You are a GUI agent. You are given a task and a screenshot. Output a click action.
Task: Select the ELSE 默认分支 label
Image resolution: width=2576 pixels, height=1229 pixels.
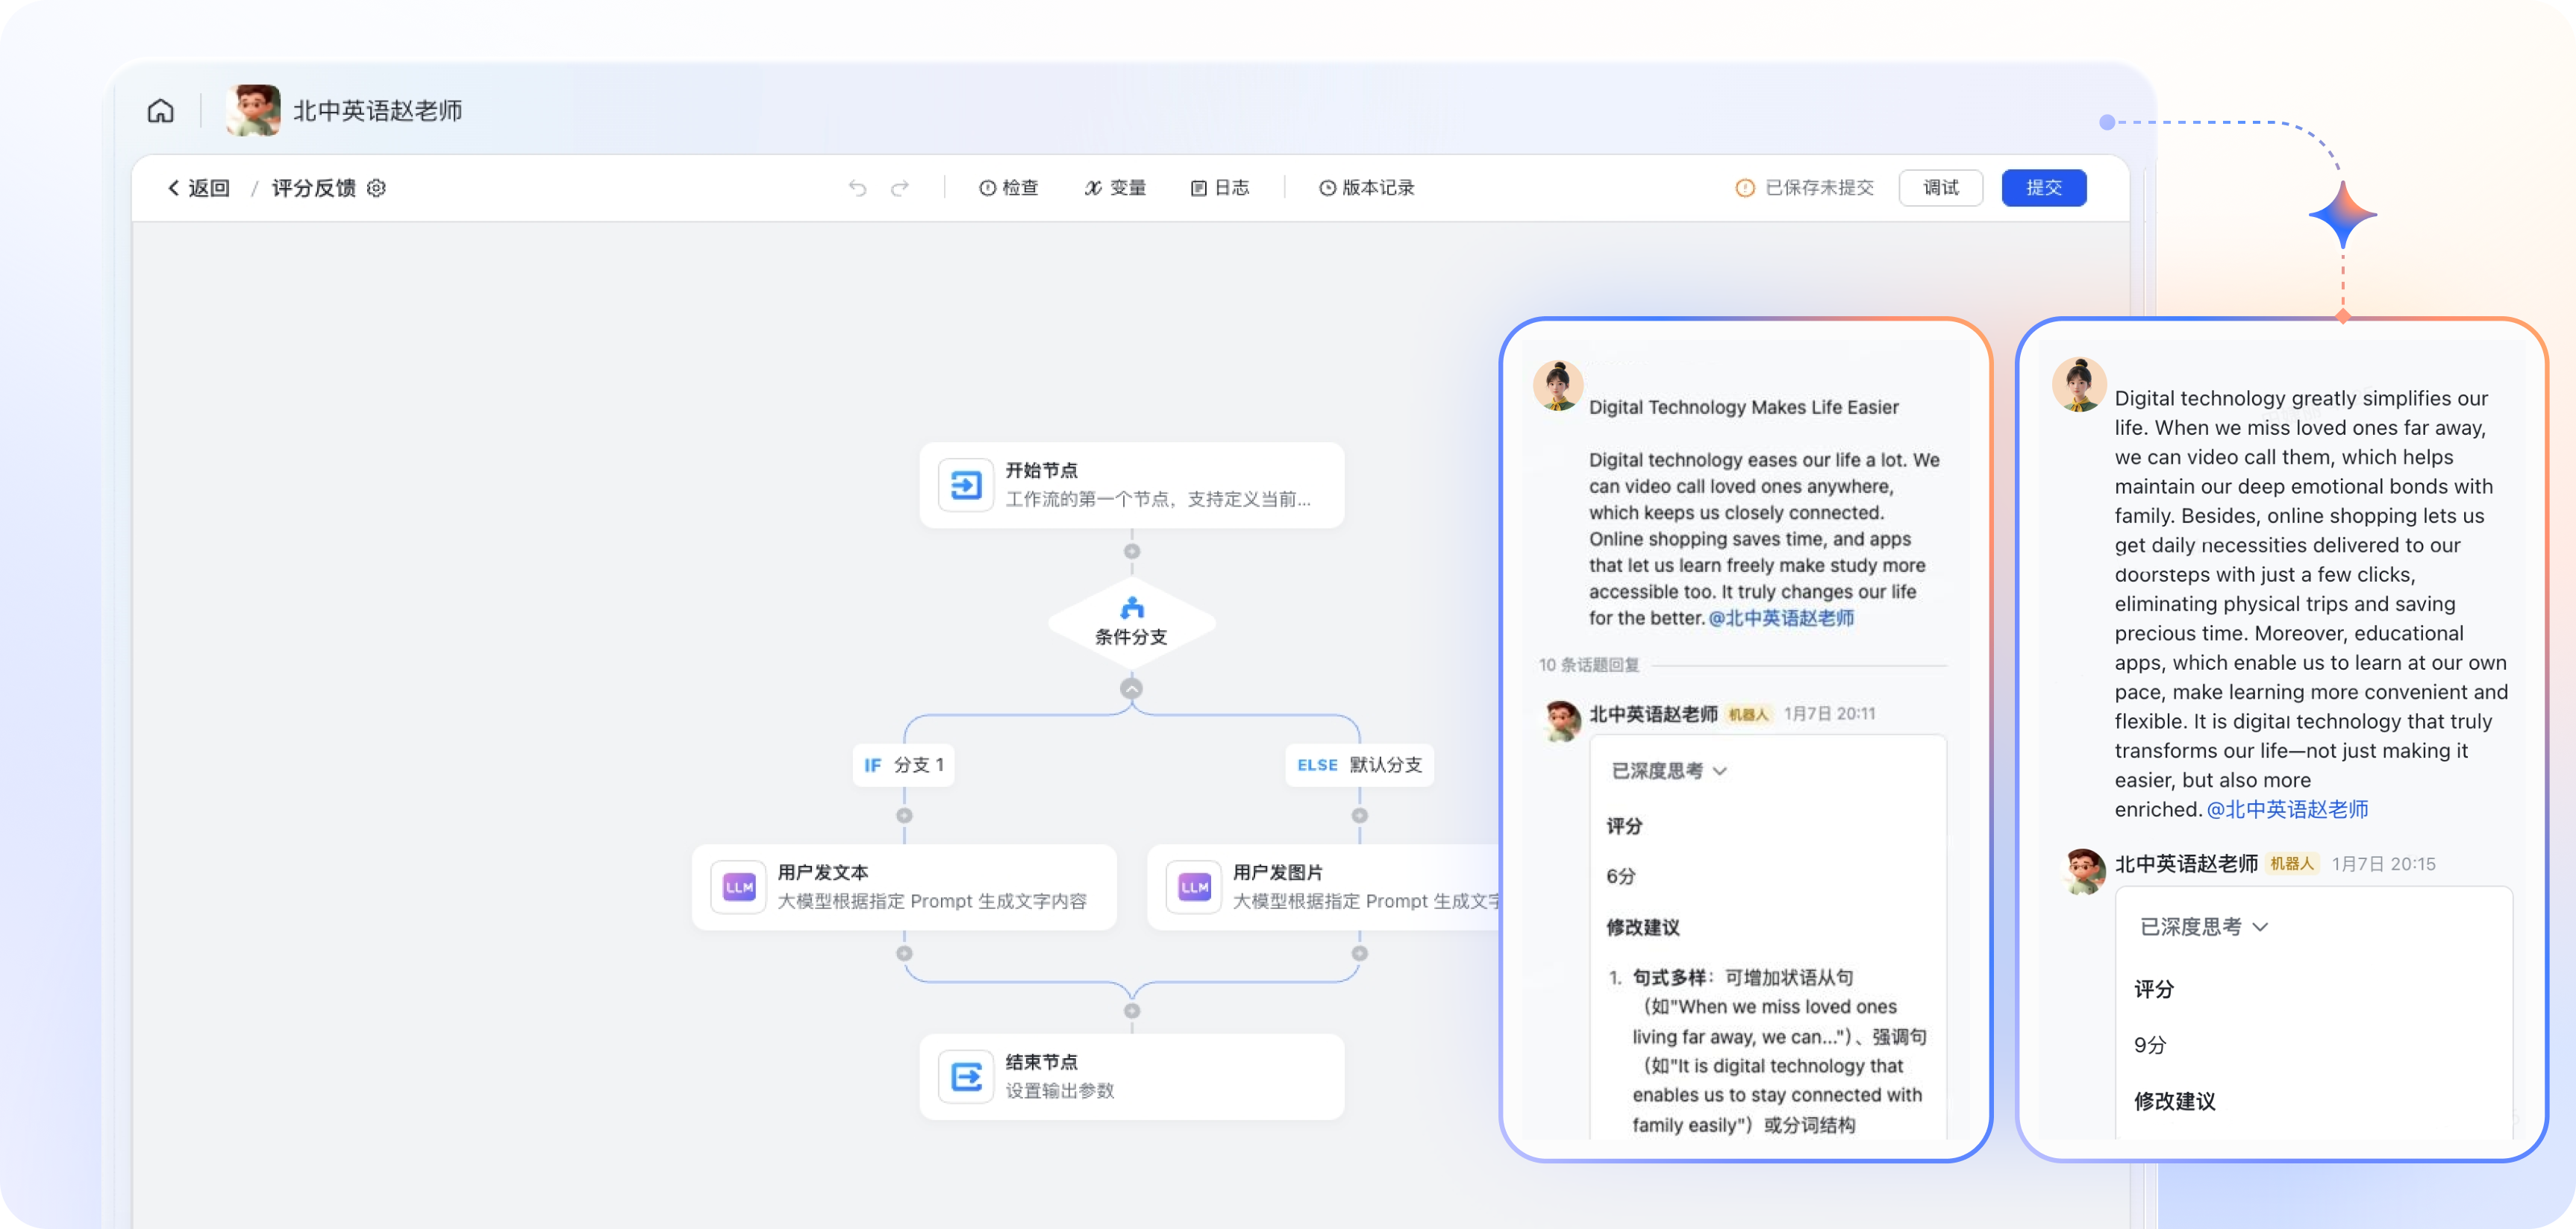tap(1358, 764)
